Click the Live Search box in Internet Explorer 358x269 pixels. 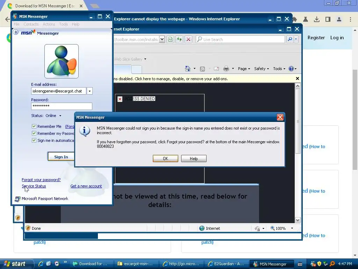coord(240,39)
